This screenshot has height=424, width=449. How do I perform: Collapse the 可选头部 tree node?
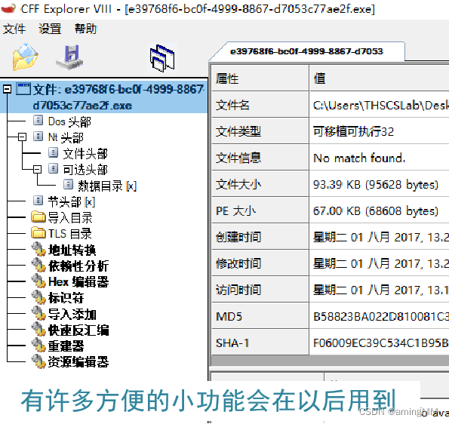click(x=37, y=169)
